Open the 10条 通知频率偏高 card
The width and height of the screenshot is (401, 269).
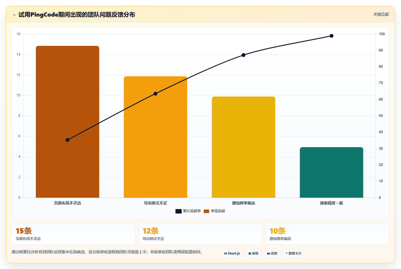point(327,234)
